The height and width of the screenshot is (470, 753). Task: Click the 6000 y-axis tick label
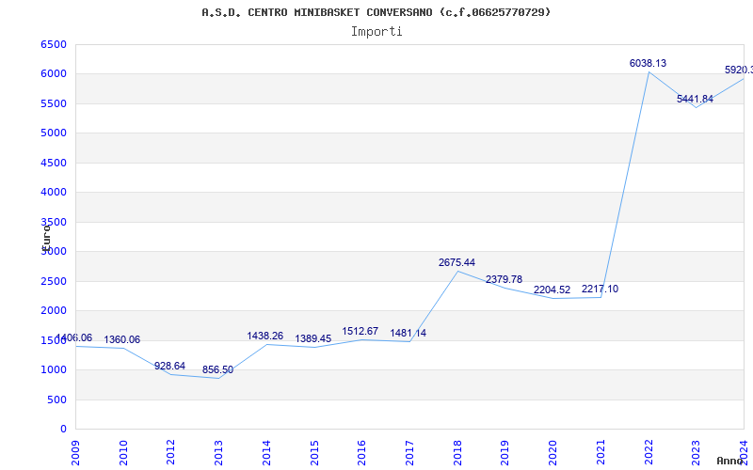tap(54, 74)
